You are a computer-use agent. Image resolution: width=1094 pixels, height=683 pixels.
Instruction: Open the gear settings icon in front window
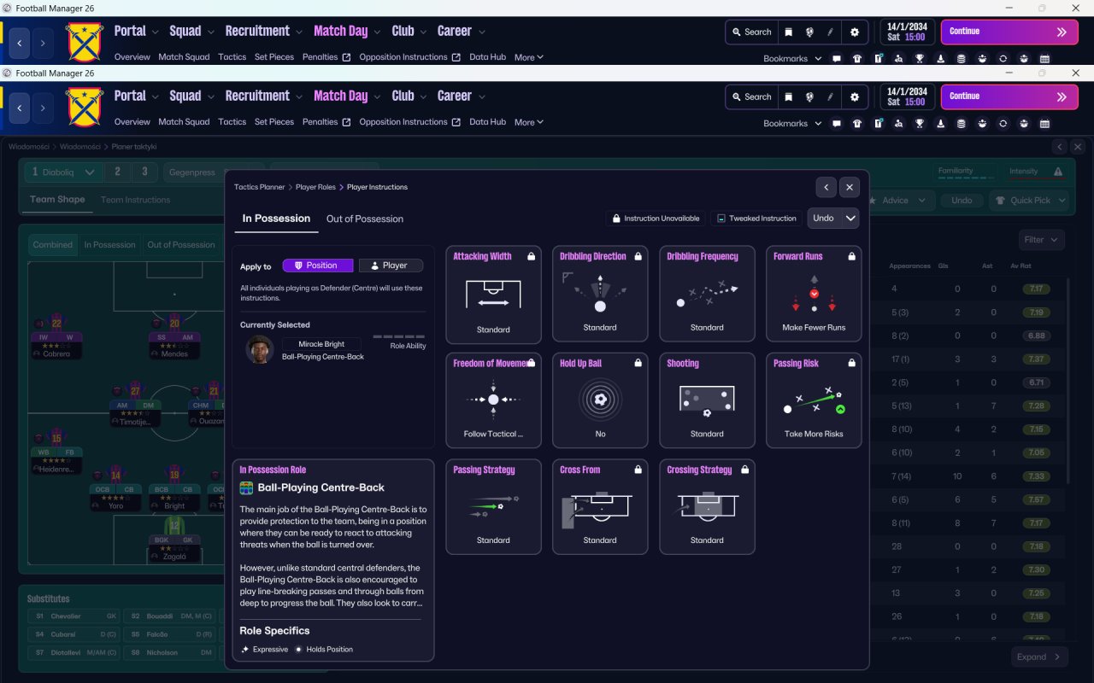(855, 96)
